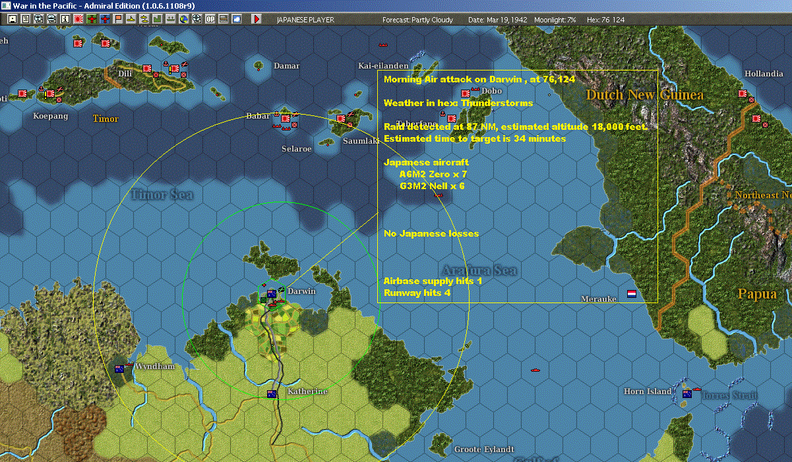This screenshot has width=792, height=462.
Task: Click the toolbar icon immediately left of the 'i' button
Action: pos(51,19)
